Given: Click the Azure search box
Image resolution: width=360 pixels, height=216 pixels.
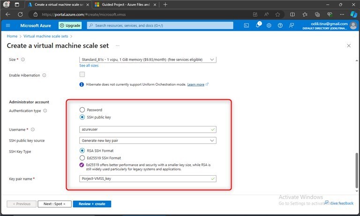Looking at the screenshot, I should (160, 25).
